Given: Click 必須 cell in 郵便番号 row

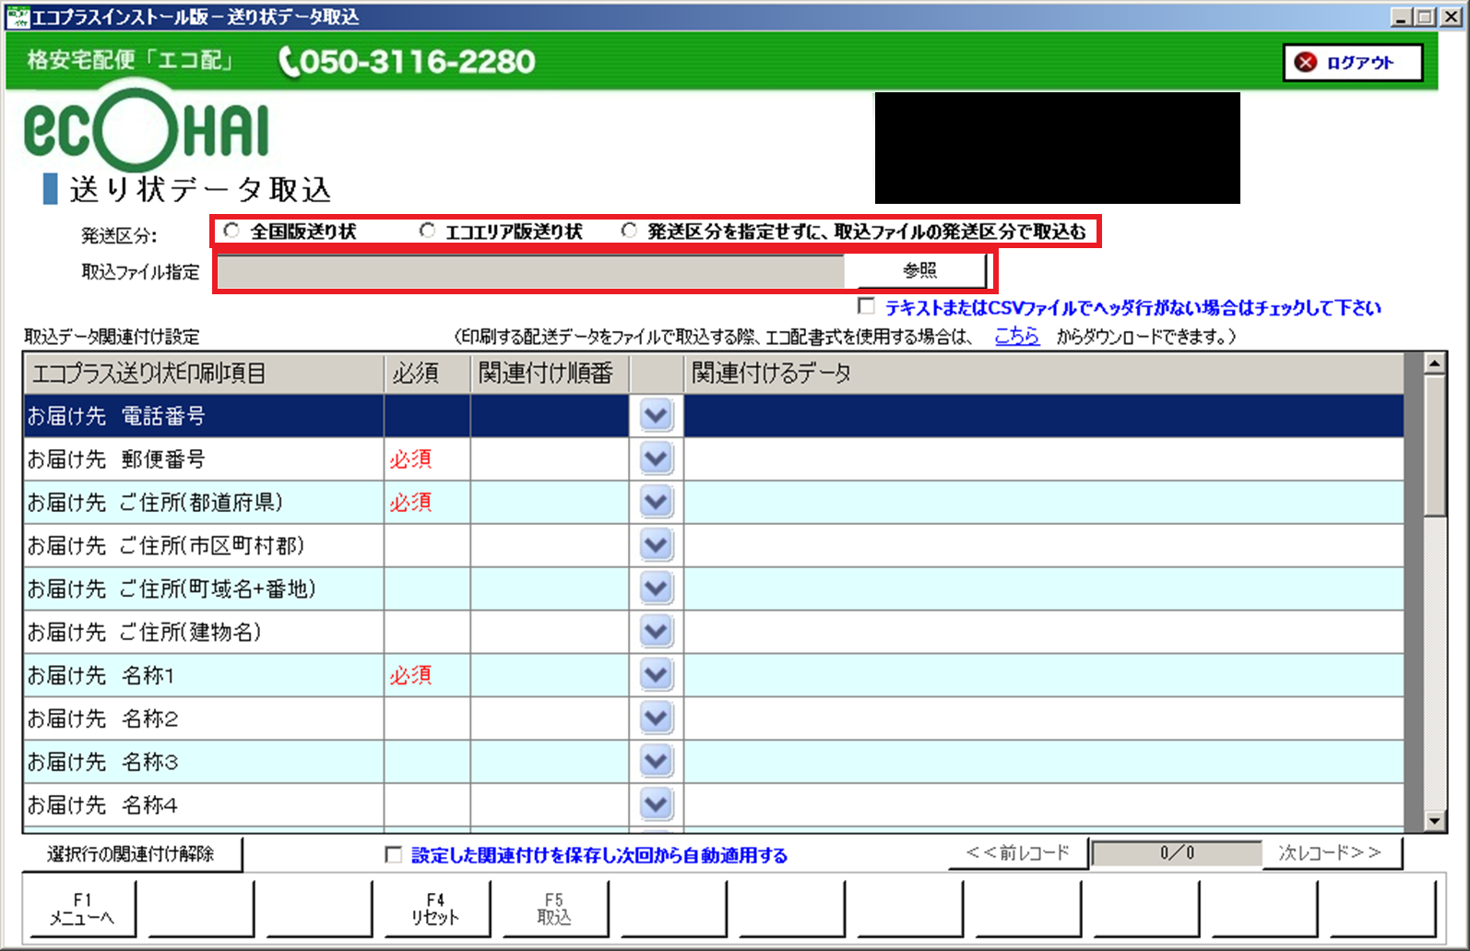Looking at the screenshot, I should click(427, 459).
